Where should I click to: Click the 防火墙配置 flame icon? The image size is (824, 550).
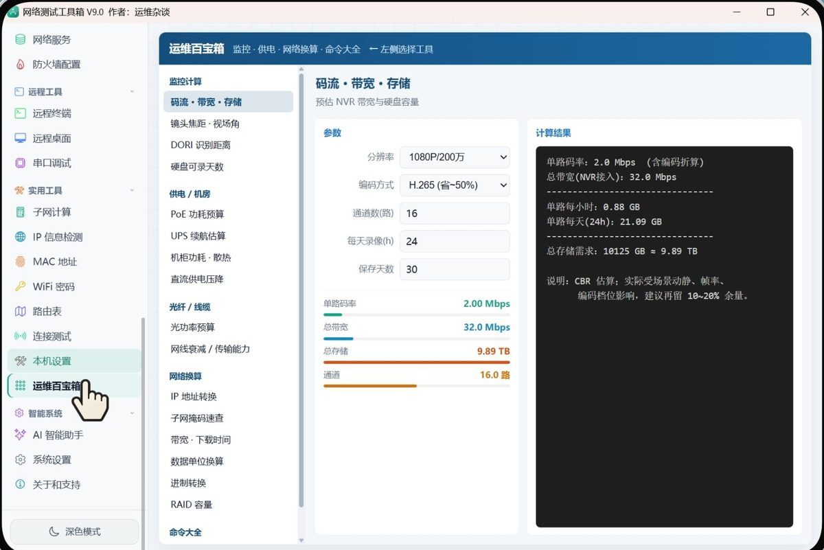point(21,65)
